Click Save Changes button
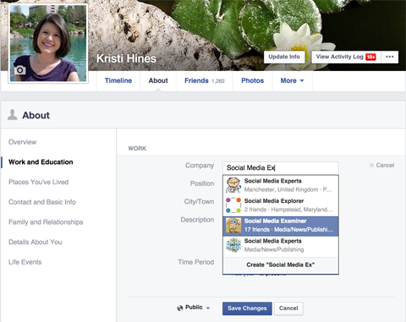The height and width of the screenshot is (322, 406). click(247, 308)
